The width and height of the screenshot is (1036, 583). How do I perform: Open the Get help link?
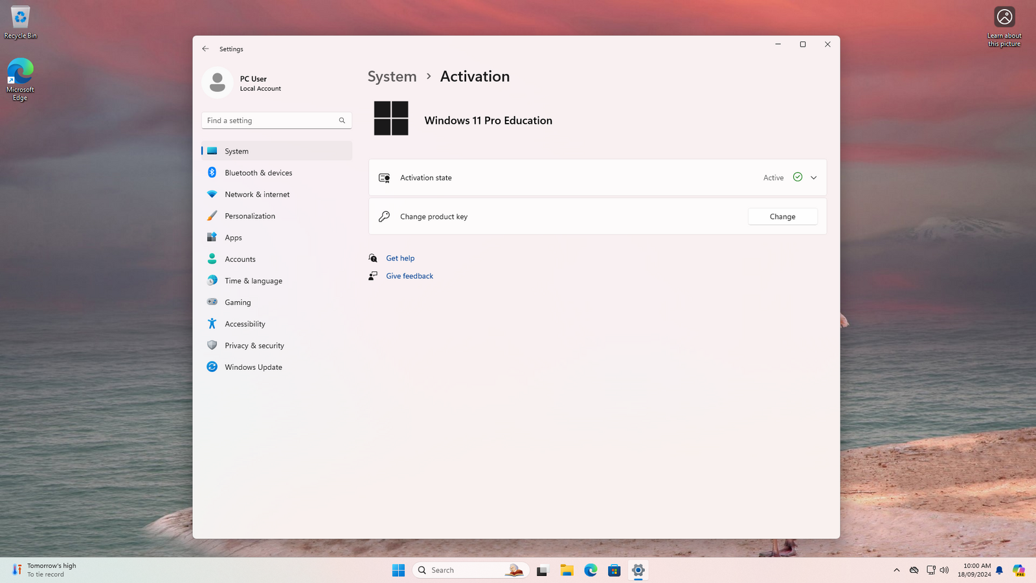point(400,258)
